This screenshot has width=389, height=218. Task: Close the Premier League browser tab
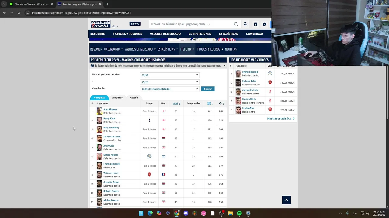coord(100,4)
